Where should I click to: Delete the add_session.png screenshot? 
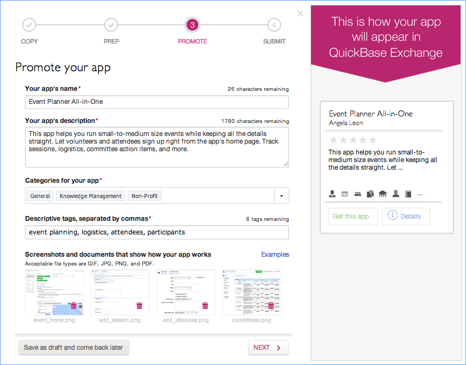[139, 305]
